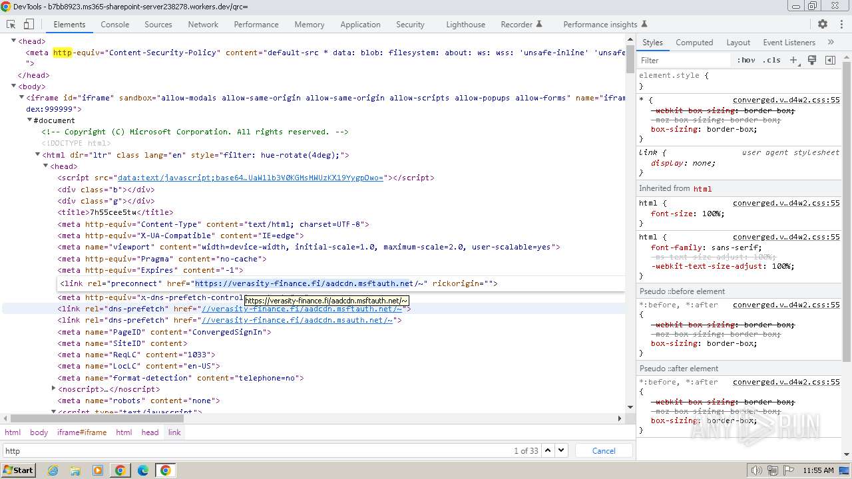Toggle element state with :hov
This screenshot has height=479, width=852.
click(746, 60)
